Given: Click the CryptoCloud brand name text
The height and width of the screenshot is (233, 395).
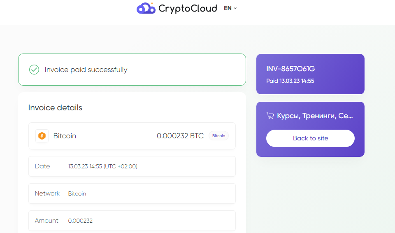Looking at the screenshot, I should click(x=188, y=9).
